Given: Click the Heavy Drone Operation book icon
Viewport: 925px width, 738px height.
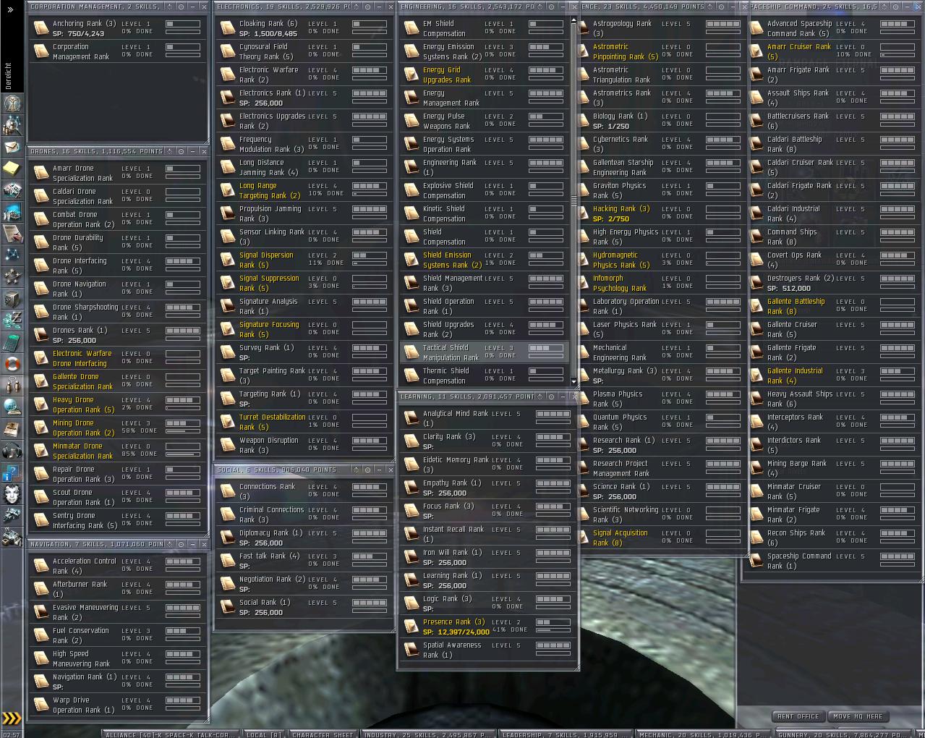Looking at the screenshot, I should point(42,404).
